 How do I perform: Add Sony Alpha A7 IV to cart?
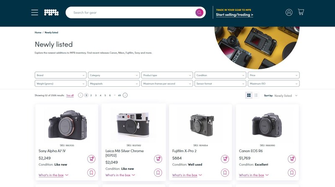91,159
